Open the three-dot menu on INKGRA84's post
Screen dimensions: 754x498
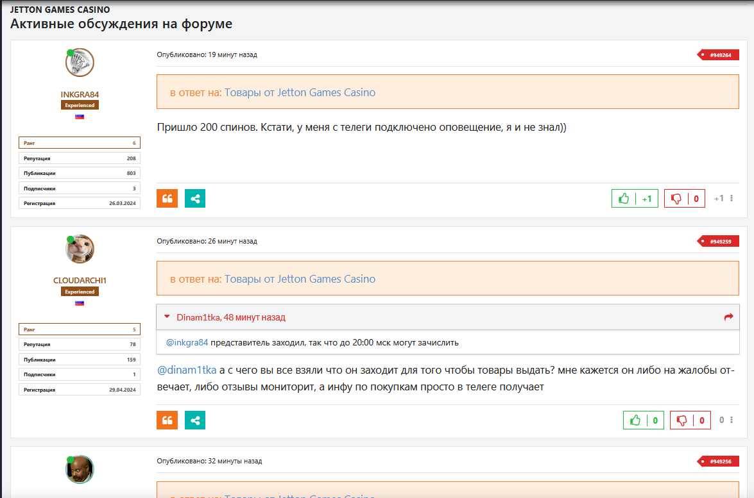[x=732, y=199]
